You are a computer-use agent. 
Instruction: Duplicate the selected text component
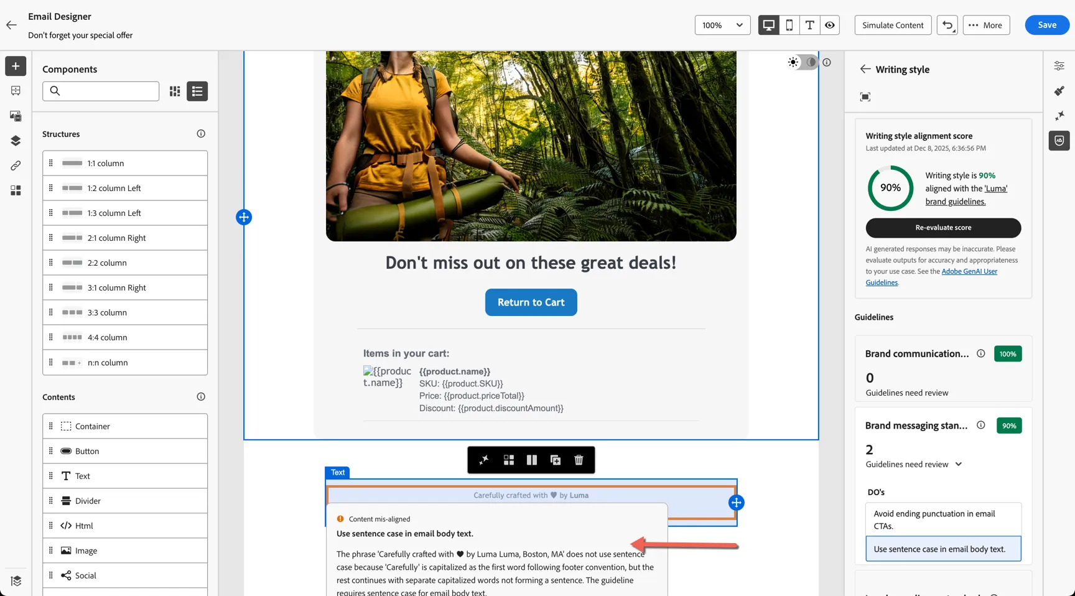point(556,460)
